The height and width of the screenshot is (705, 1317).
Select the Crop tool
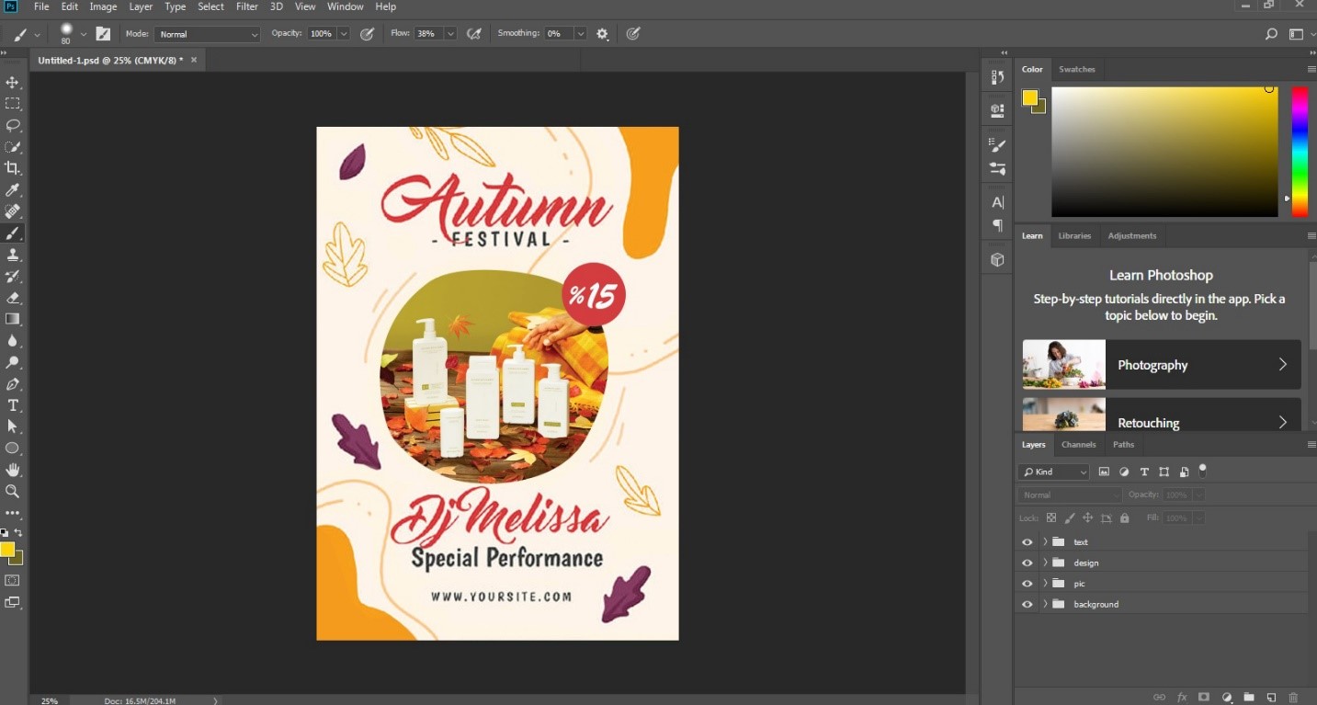pyautogui.click(x=13, y=168)
